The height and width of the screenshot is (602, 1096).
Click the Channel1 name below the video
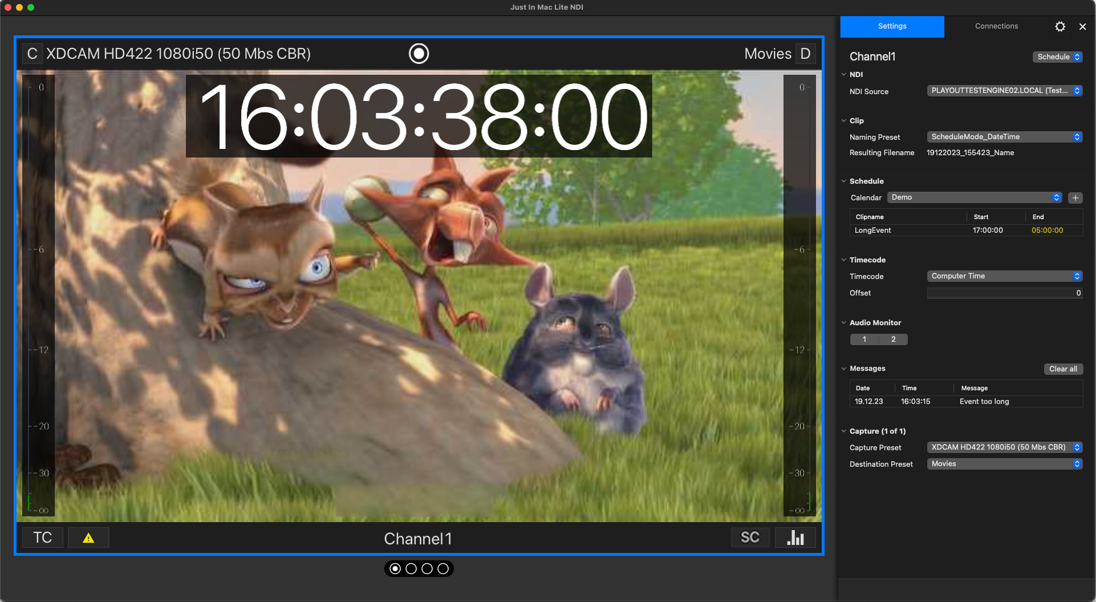coord(418,539)
